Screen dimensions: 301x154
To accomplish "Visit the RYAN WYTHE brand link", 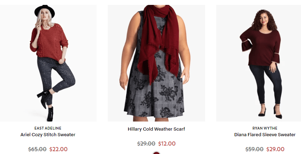I will coord(265,128).
